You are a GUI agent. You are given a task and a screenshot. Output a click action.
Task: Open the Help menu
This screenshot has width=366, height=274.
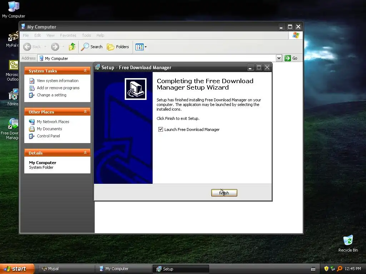pos(100,35)
